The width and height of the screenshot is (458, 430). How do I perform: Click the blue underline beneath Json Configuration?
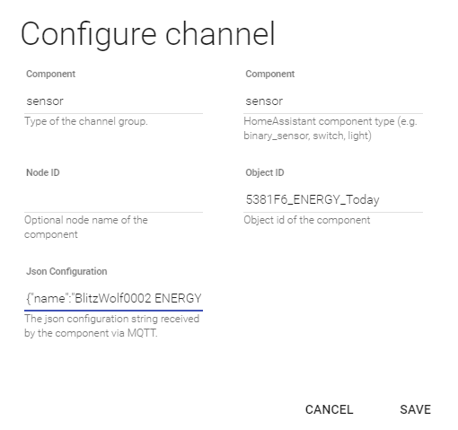[113, 311]
